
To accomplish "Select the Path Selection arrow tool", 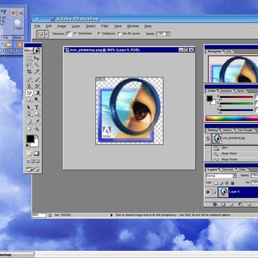I will (29, 107).
